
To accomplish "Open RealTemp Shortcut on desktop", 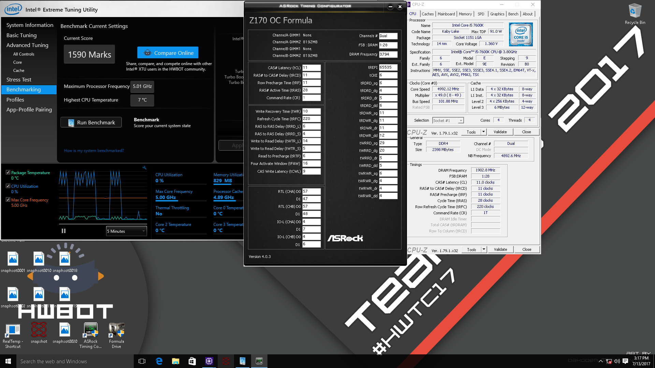I will pos(13,336).
